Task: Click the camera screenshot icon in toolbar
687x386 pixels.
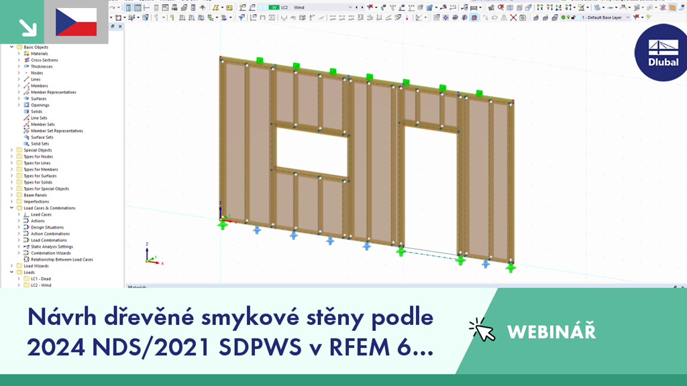Action: pyautogui.click(x=523, y=17)
